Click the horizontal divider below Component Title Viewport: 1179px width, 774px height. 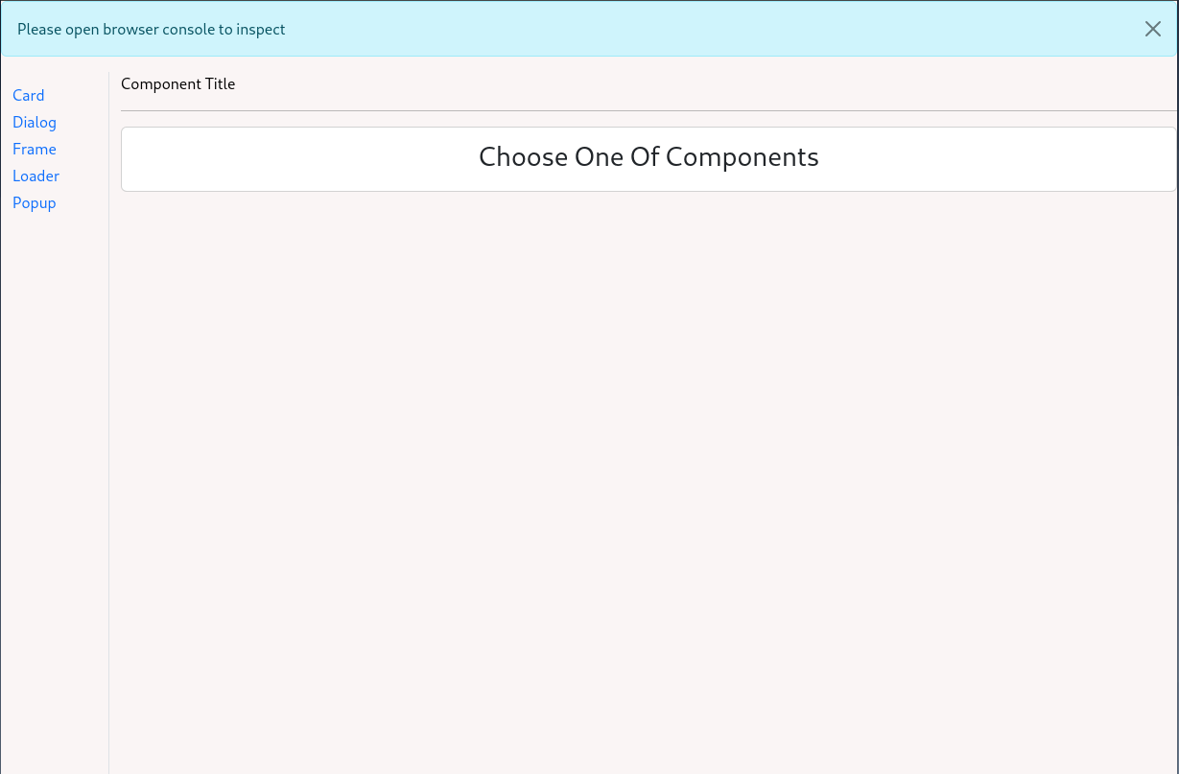click(648, 110)
